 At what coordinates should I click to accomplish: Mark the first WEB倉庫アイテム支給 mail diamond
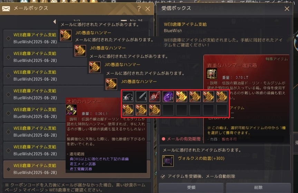point(8,38)
